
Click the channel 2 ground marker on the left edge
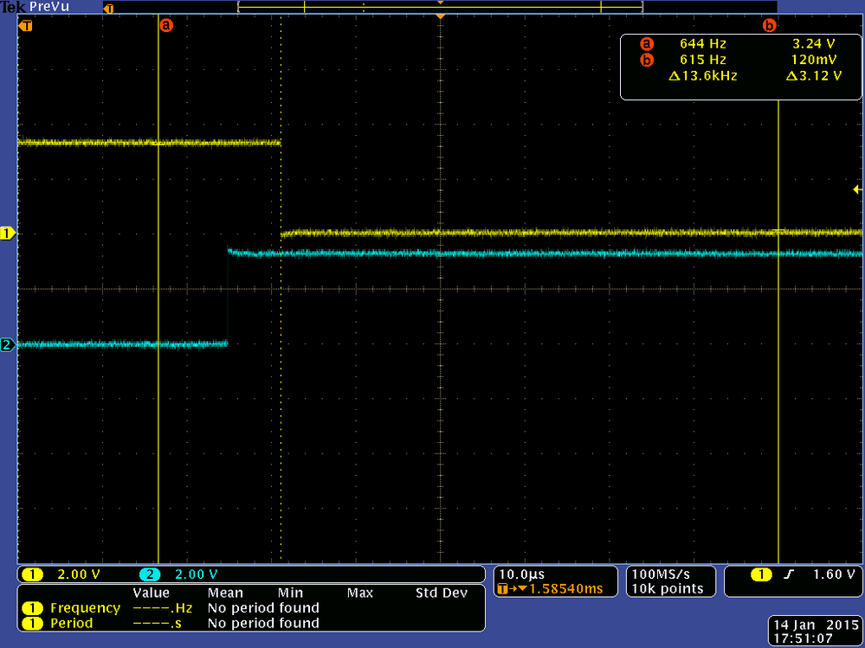point(8,345)
